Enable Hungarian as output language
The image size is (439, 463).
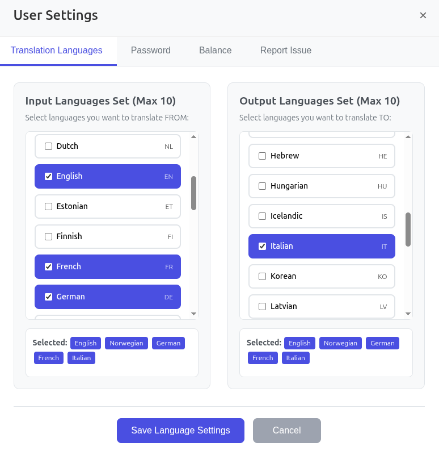pos(263,186)
